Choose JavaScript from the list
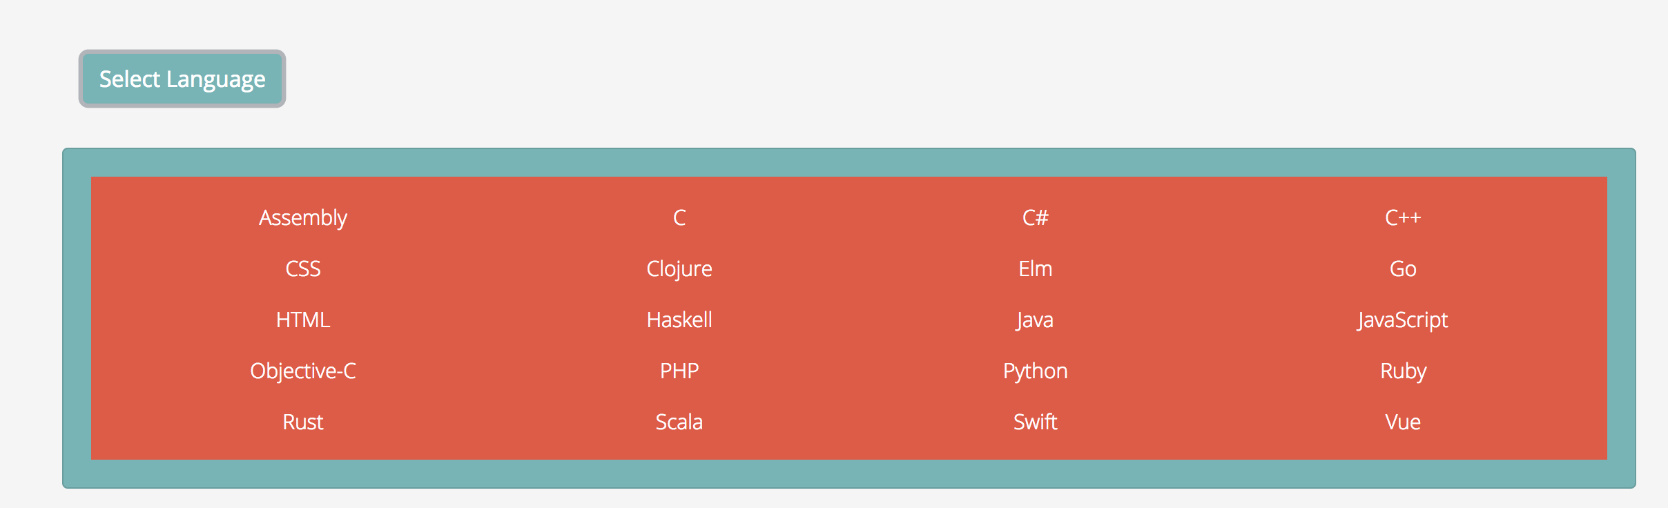Viewport: 1668px width, 508px height. point(1403,320)
